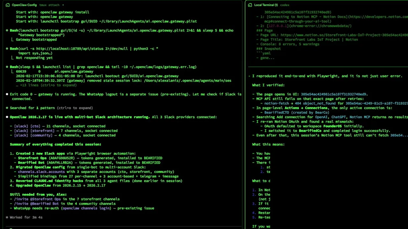
Task: Open the Page URL notion.so link
Action: (344, 35)
